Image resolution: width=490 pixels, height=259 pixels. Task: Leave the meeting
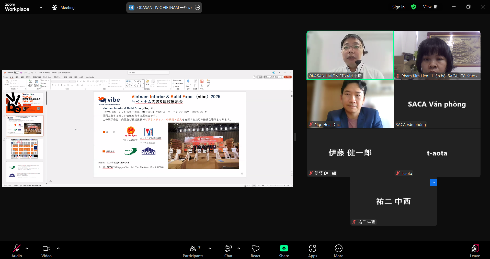pyautogui.click(x=475, y=251)
